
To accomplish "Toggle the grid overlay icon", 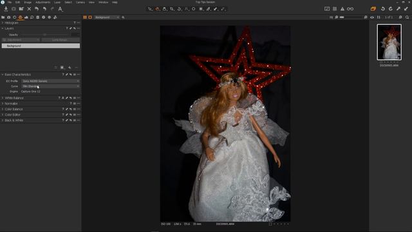I will [335, 9].
